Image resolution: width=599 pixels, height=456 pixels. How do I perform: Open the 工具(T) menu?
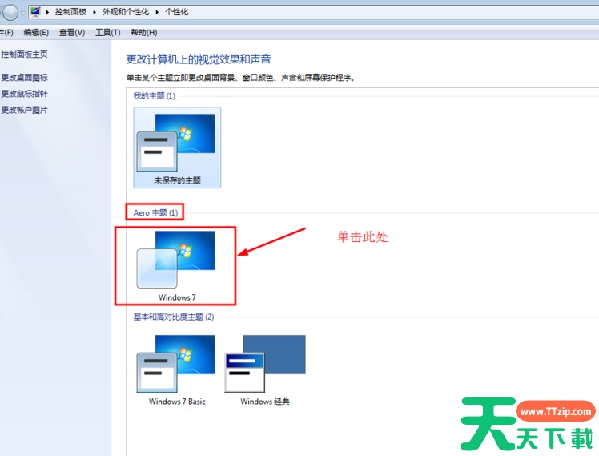[x=108, y=33]
